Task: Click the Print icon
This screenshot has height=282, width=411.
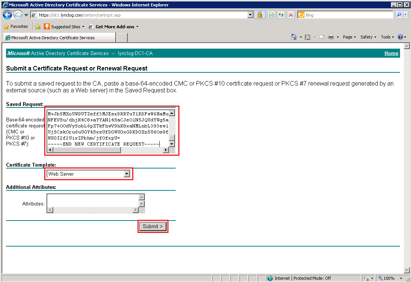Action: (x=331, y=37)
